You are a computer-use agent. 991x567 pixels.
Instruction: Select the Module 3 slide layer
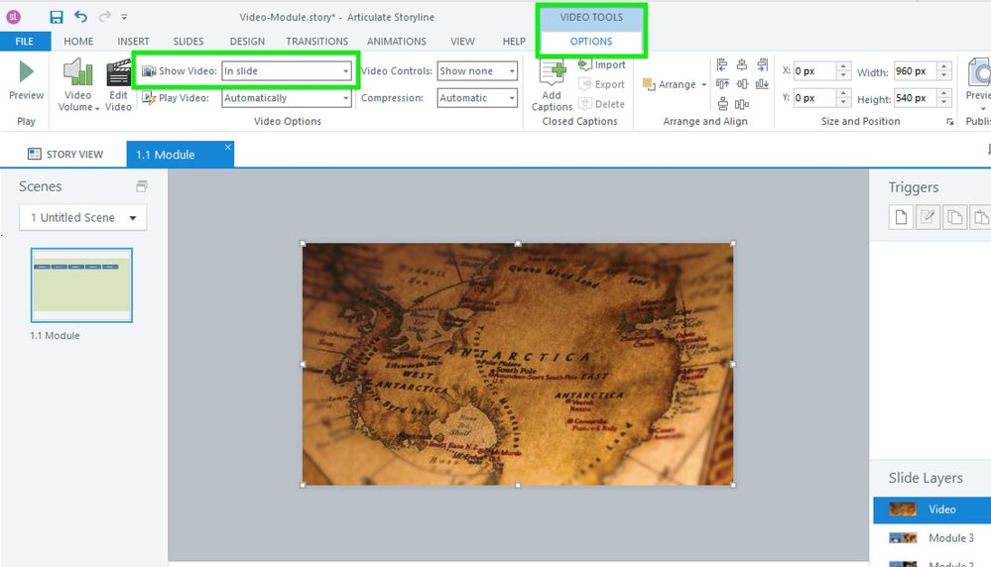pyautogui.click(x=932, y=538)
